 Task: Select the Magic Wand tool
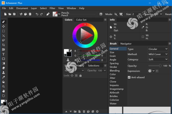coord(3,36)
